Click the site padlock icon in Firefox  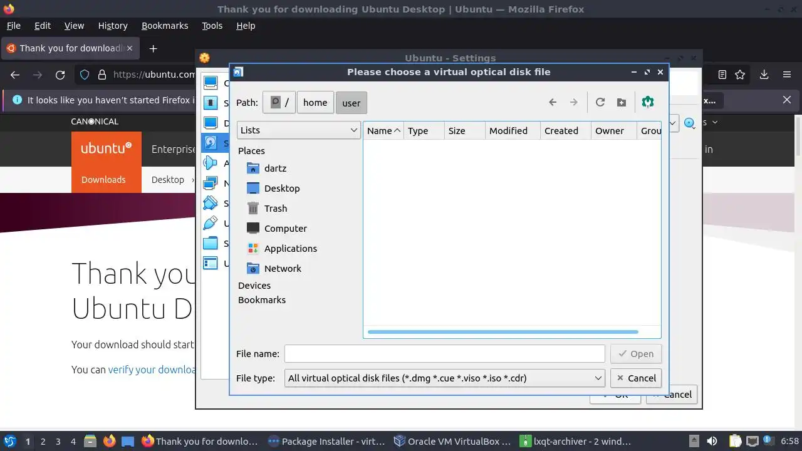102,75
